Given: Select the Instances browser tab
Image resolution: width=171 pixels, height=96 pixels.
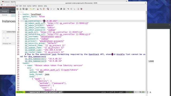Looking at the screenshot, I should [9, 2].
